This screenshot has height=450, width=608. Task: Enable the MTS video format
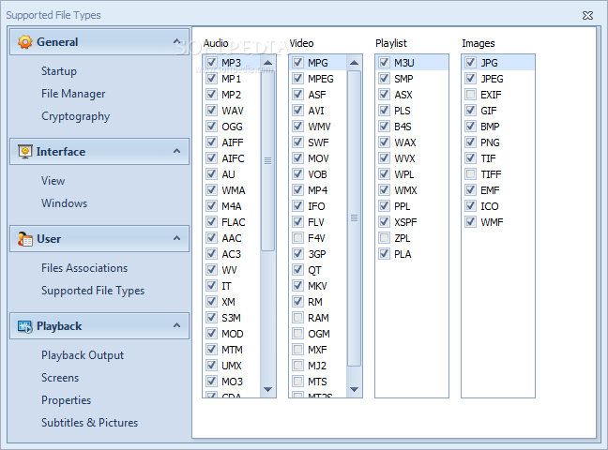(297, 382)
